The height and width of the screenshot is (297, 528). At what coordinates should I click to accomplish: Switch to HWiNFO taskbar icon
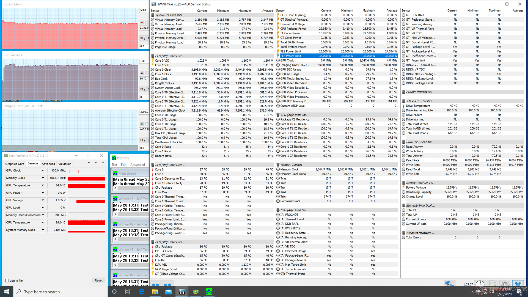click(182, 291)
